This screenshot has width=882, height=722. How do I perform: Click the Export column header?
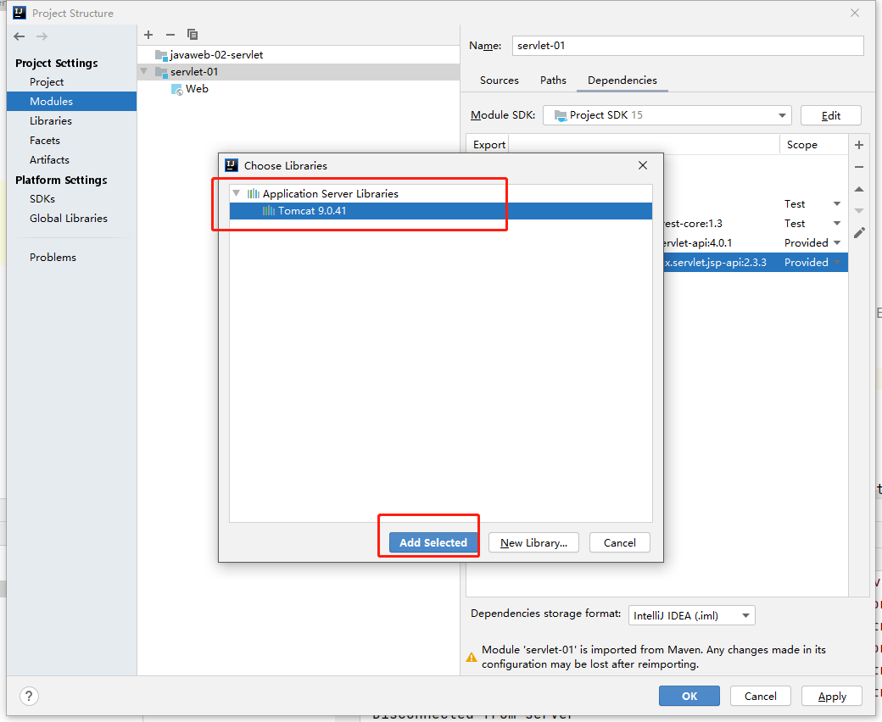[x=488, y=144]
